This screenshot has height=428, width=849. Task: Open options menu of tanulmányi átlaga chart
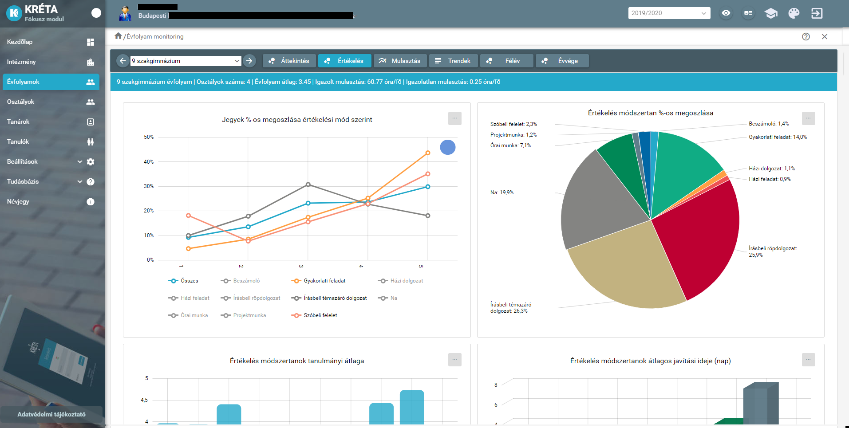[x=454, y=360]
